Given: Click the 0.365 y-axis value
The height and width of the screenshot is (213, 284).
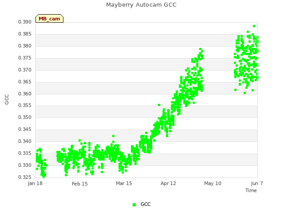Looking at the screenshot, I should coord(25,82).
